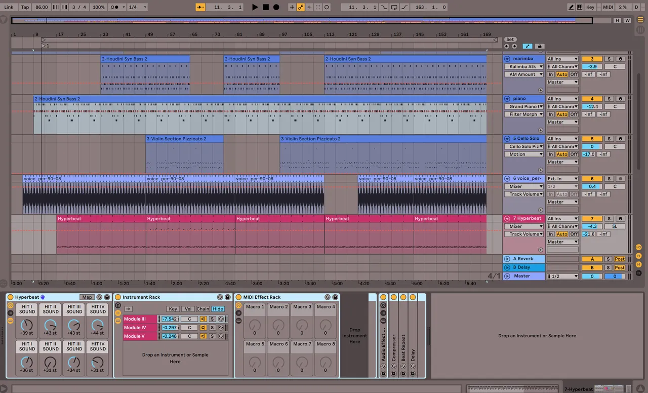Image resolution: width=648 pixels, height=393 pixels.
Task: Save the Hyperbeat device preset
Action: click(107, 297)
